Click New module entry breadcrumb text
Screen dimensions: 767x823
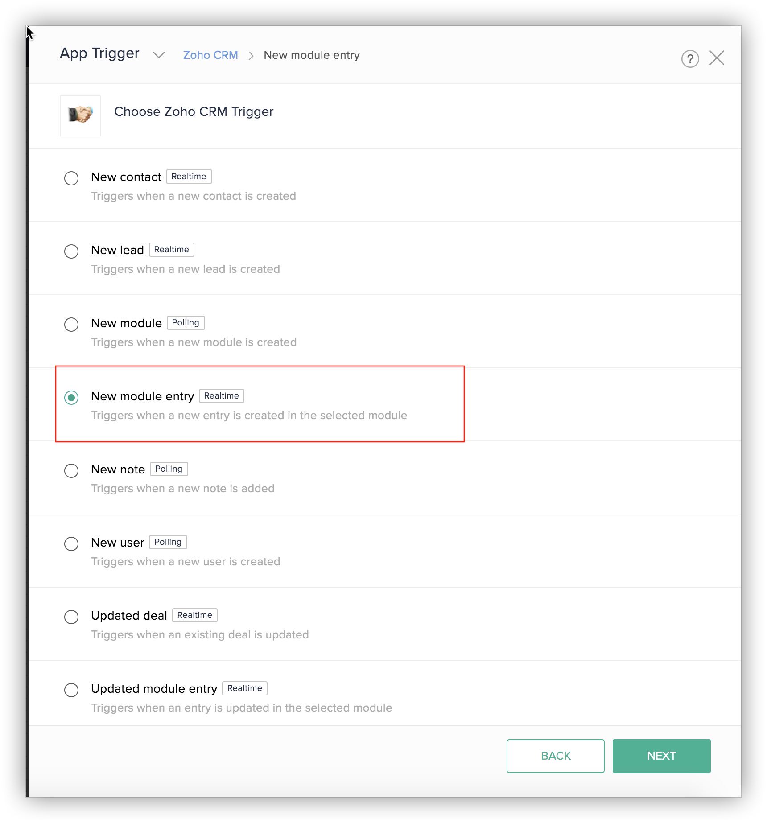tap(312, 55)
